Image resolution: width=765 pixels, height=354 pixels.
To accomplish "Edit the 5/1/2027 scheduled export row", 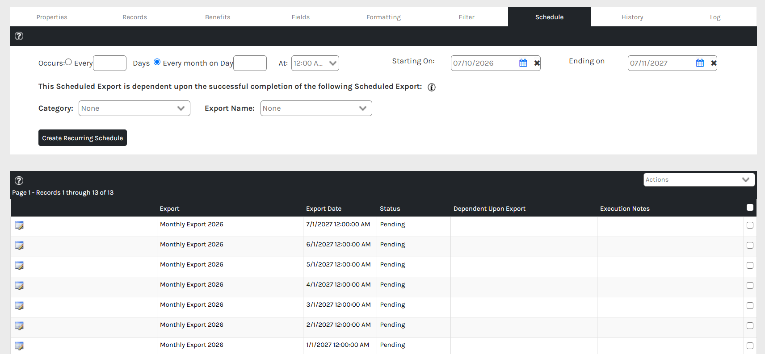I will point(19,266).
